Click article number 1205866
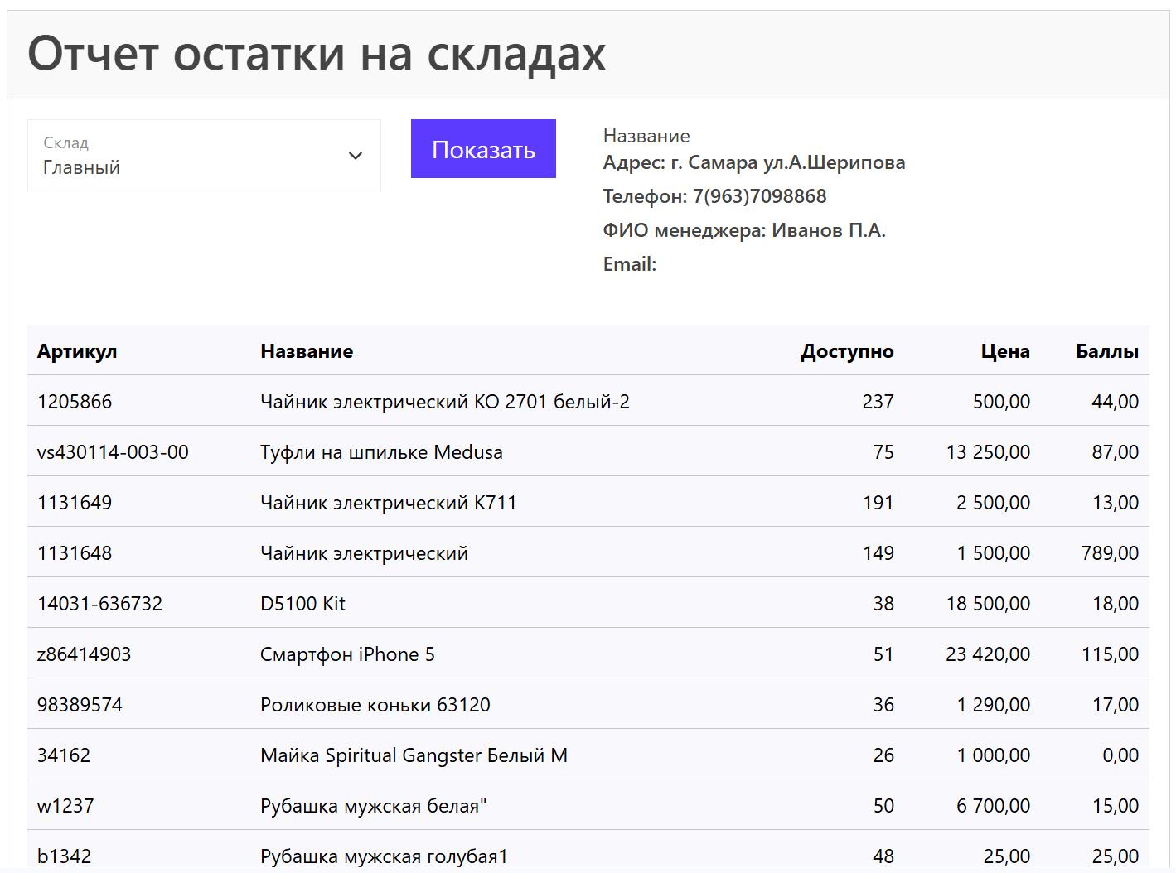The width and height of the screenshot is (1176, 873). (x=74, y=401)
